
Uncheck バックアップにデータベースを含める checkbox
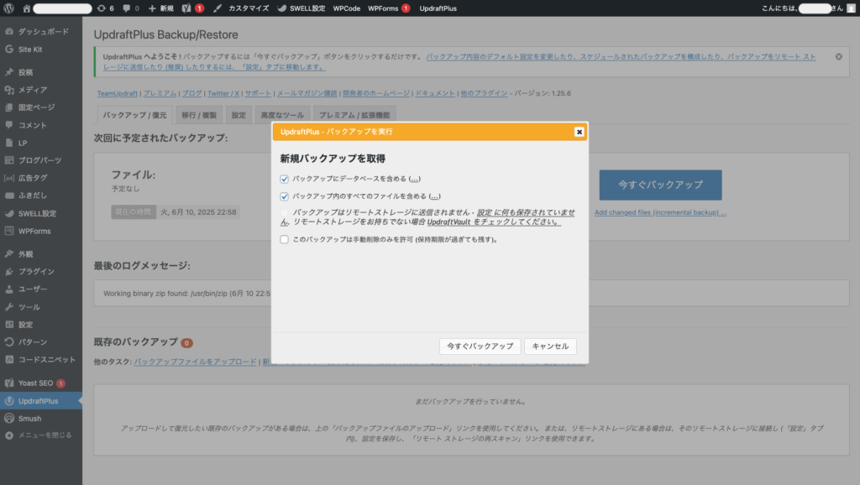(x=284, y=179)
